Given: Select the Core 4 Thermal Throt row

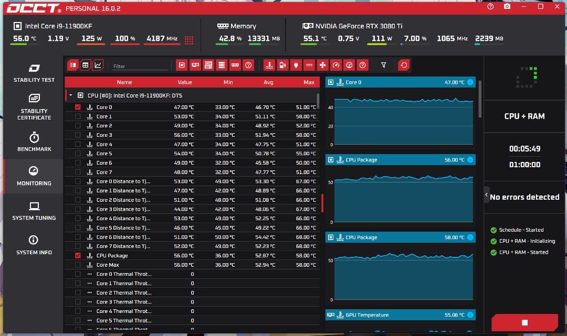Looking at the screenshot, I should tap(192, 311).
